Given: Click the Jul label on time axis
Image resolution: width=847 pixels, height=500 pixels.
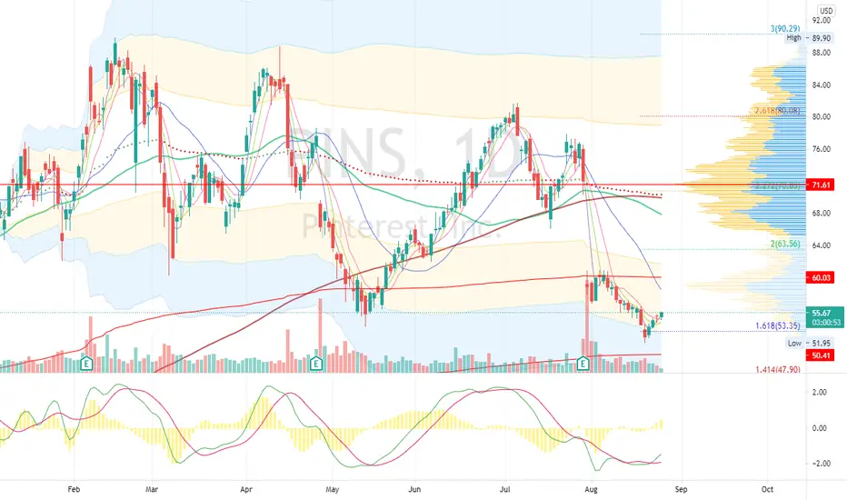Looking at the screenshot, I should [505, 489].
